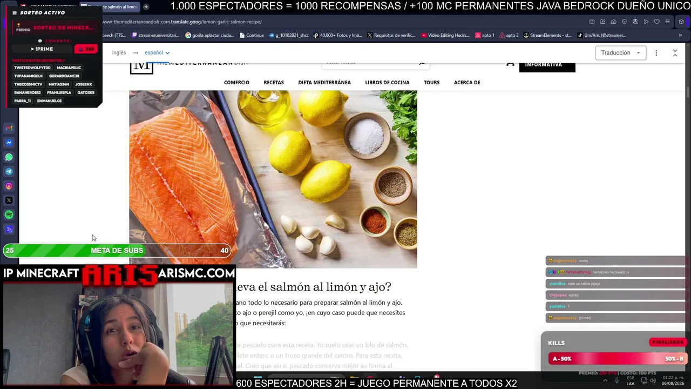Viewport: 691px width, 389px height.
Task: Open a new browser tab
Action: (x=146, y=7)
